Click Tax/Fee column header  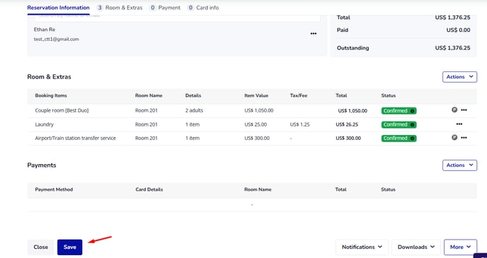coord(299,95)
